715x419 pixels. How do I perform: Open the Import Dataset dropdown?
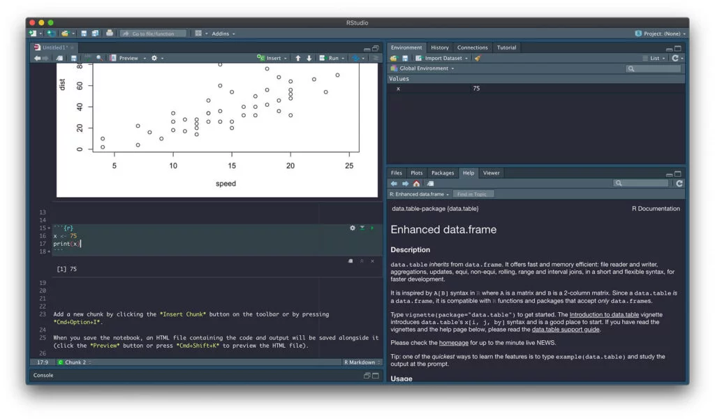click(x=441, y=58)
